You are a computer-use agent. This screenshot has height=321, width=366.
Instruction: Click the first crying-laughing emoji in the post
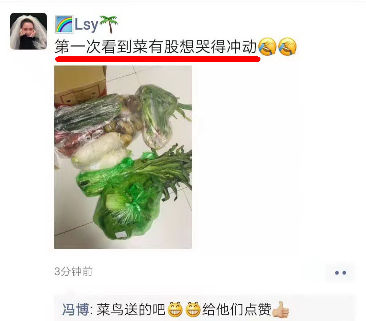267,47
